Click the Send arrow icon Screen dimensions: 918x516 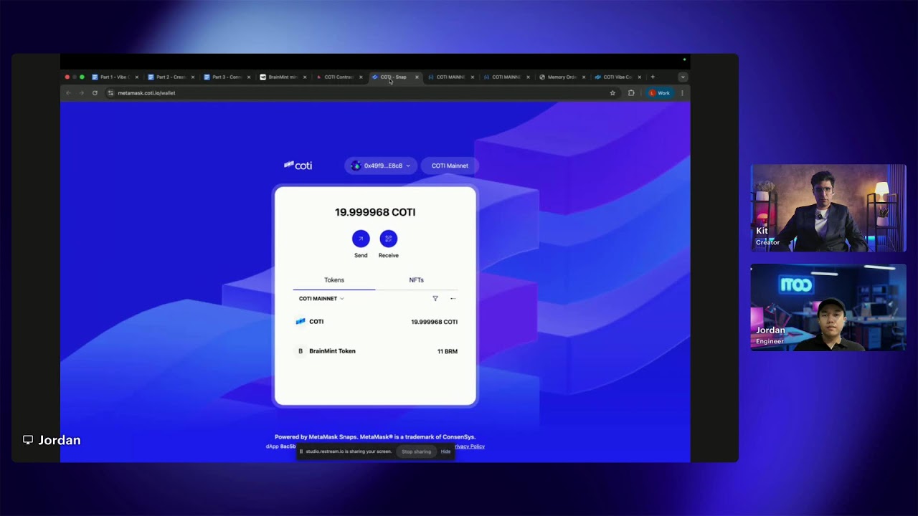point(361,239)
